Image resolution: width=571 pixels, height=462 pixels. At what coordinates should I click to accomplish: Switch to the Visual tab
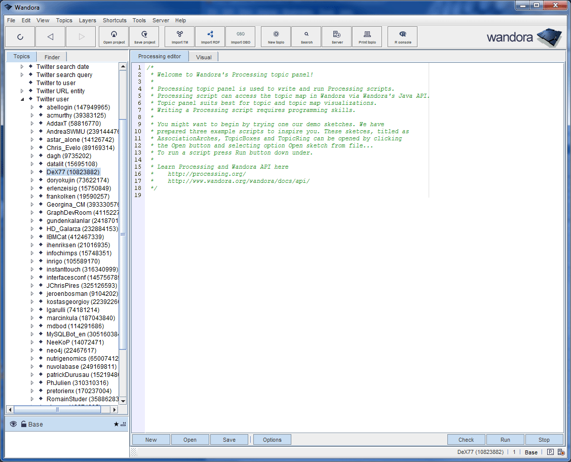click(203, 57)
